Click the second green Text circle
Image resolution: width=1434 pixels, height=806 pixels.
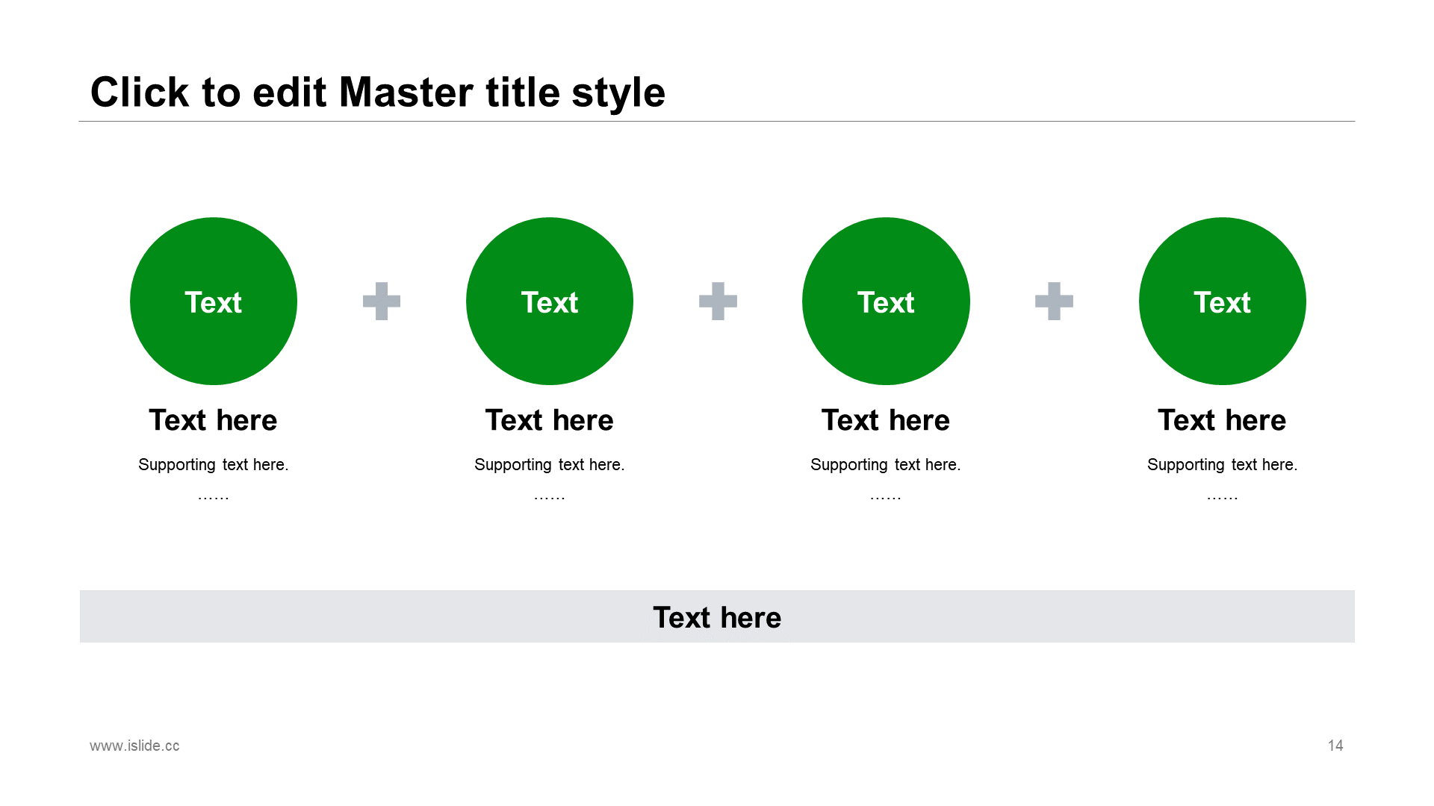tap(550, 301)
